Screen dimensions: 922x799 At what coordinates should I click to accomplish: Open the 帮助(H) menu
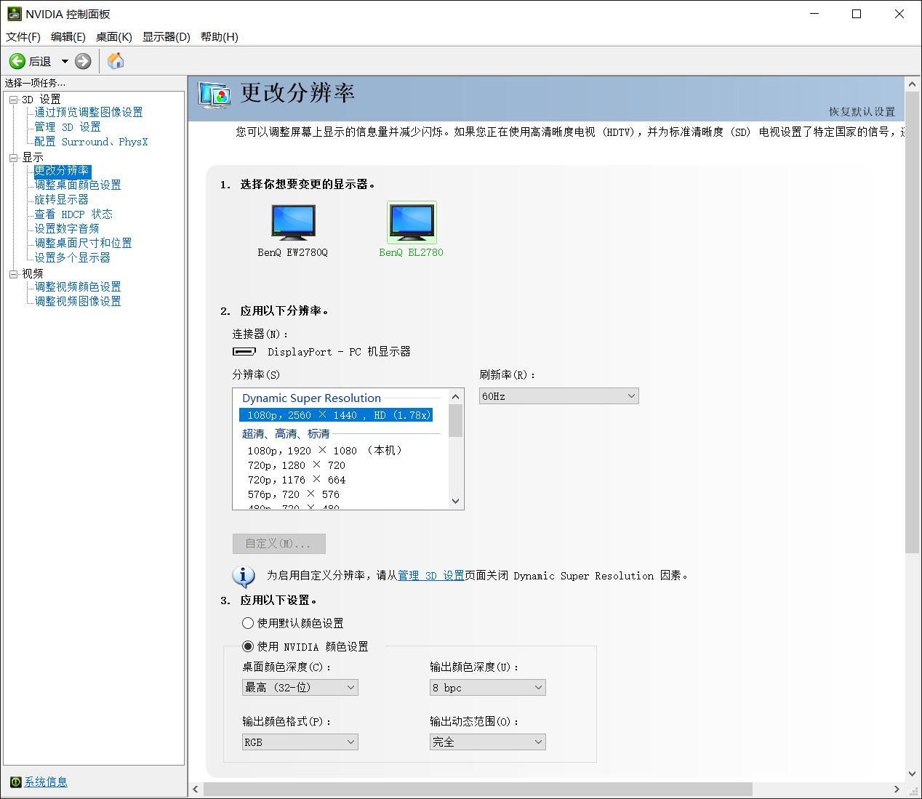coord(218,36)
